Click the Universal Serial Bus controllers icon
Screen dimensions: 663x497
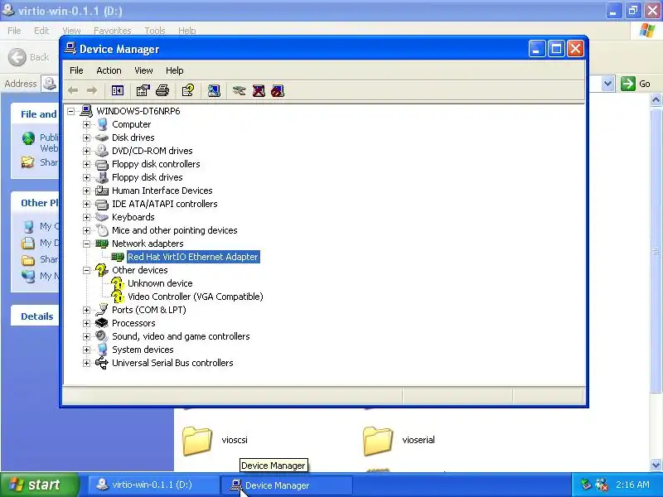click(101, 363)
